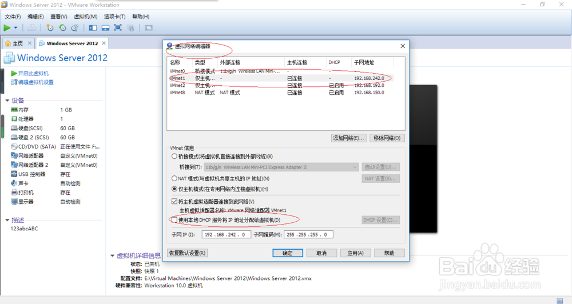This screenshot has height=304, width=572.
Task: Click the NAT 设置(S)... button
Action: (x=380, y=179)
